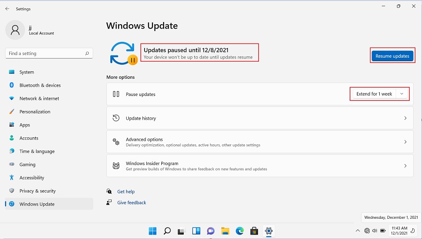422x239 pixels.
Task: Show hidden icons in system tray
Action: [x=358, y=231]
